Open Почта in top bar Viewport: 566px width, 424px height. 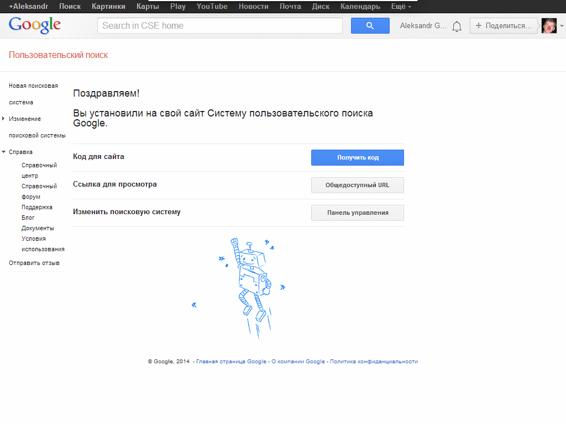point(290,7)
